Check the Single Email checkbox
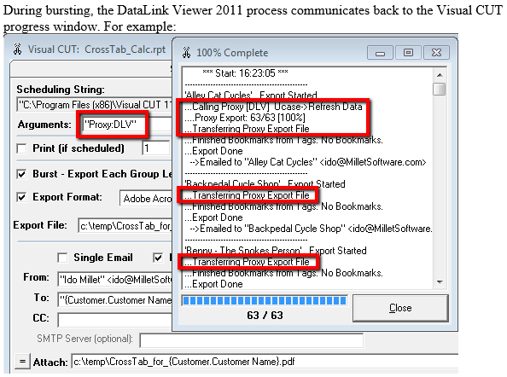The width and height of the screenshot is (507, 377). [62, 258]
